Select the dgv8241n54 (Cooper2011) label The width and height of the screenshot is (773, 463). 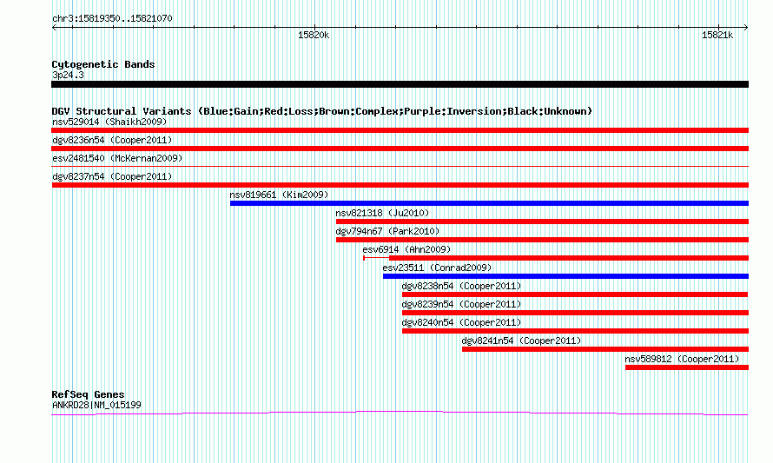point(522,341)
